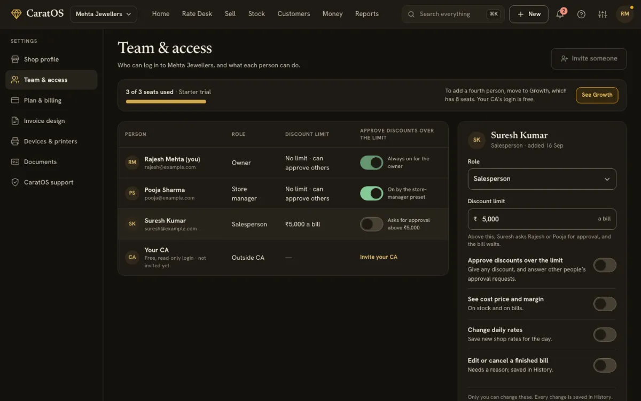Open Money in the top navigation
The width and height of the screenshot is (641, 401).
pyautogui.click(x=332, y=14)
